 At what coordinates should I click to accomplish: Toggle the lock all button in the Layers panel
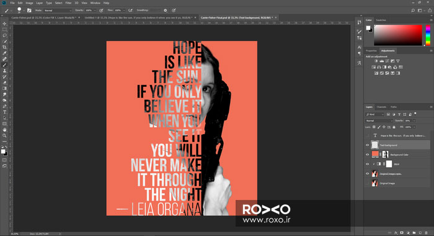[x=394, y=127]
